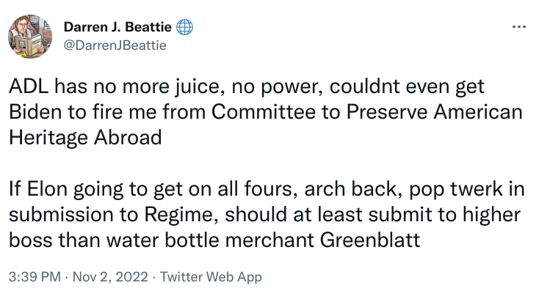The width and height of the screenshot is (539, 288).
Task: Click the Nov 2, 2022 date
Action: (x=110, y=277)
